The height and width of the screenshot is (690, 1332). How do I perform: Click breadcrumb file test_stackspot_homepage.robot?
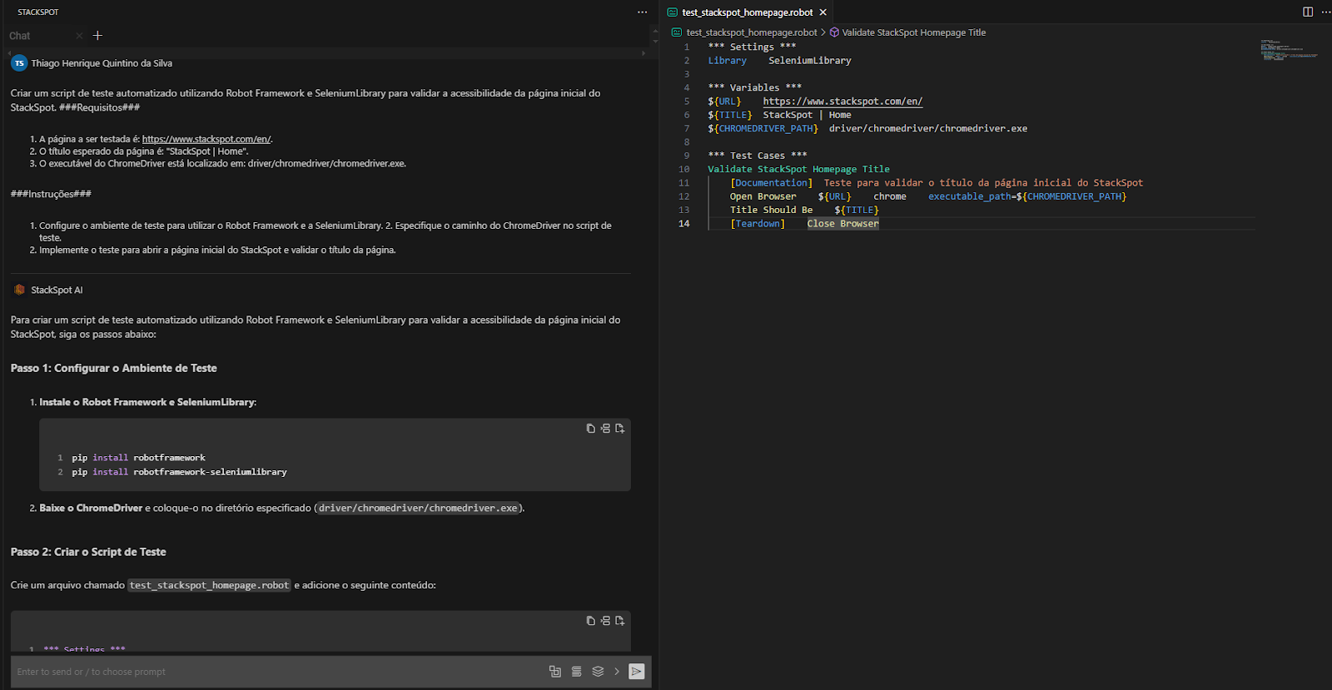point(751,32)
